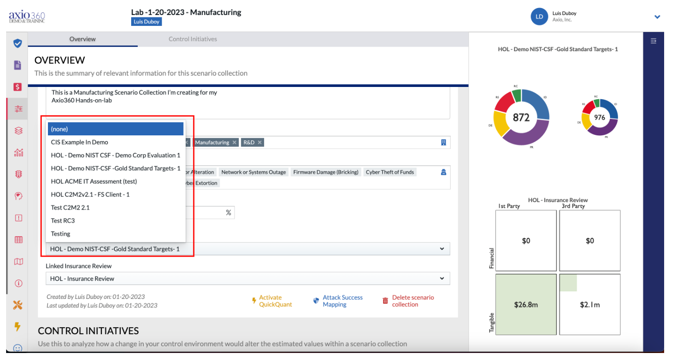This screenshot has height=361, width=674.
Task: Select the (none) dropdown option
Action: pos(116,129)
